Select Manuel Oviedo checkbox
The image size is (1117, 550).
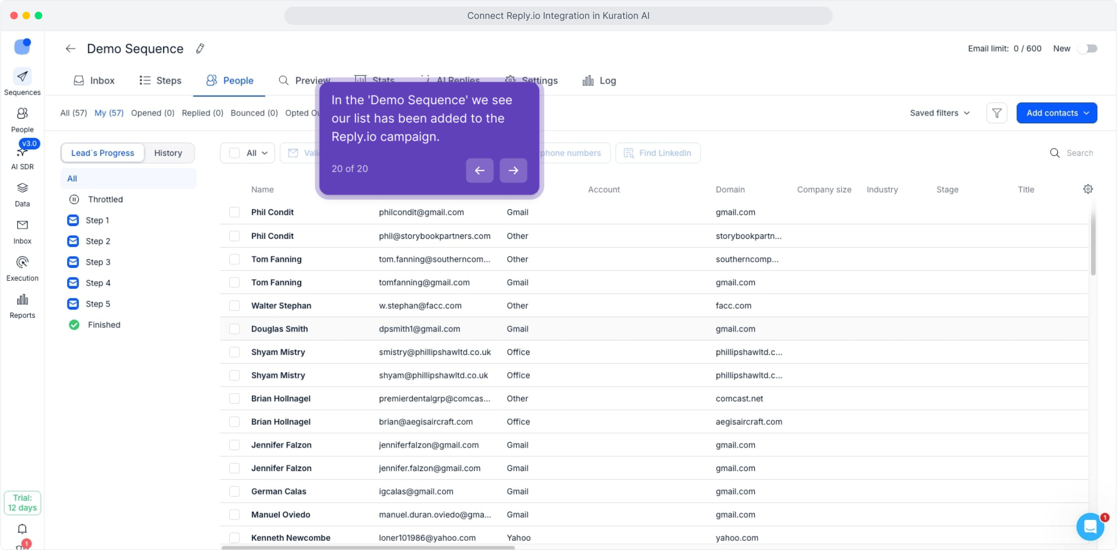click(x=234, y=514)
